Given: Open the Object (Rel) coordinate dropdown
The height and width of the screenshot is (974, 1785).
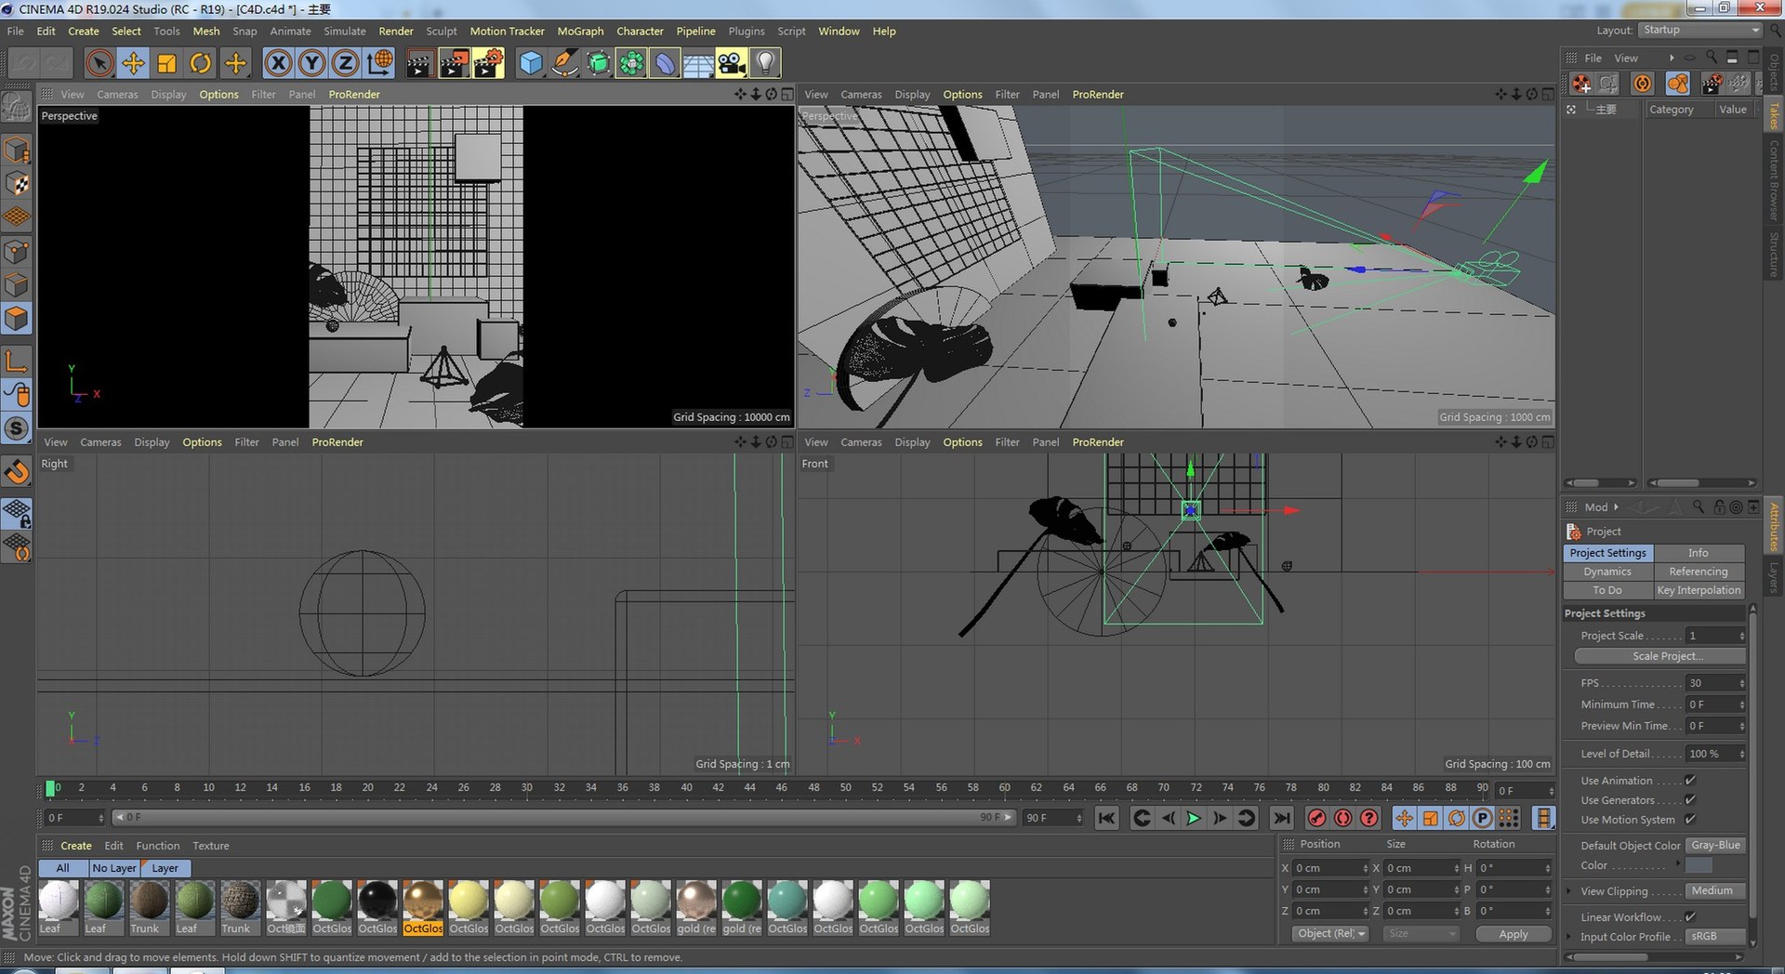Looking at the screenshot, I should coord(1330,934).
